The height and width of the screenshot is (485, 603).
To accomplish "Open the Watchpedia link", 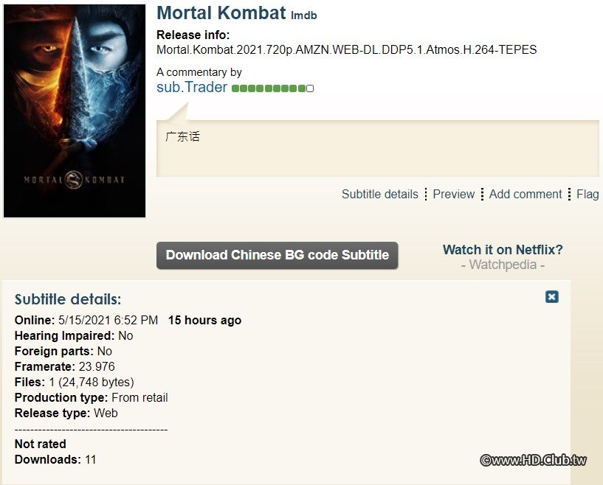I will (x=503, y=265).
